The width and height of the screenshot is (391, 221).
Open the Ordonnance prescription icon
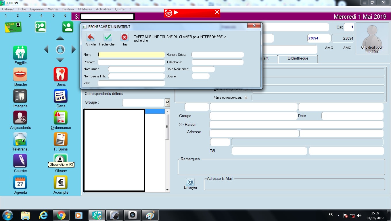point(61,118)
